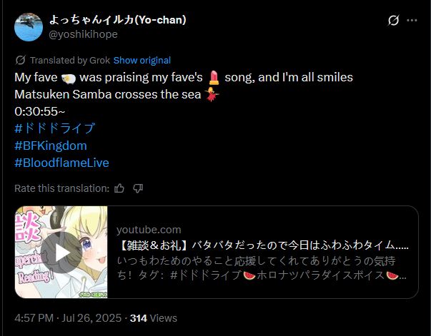Open the three-dot more options menu
Image resolution: width=431 pixels, height=336 pixels.
coord(412,20)
